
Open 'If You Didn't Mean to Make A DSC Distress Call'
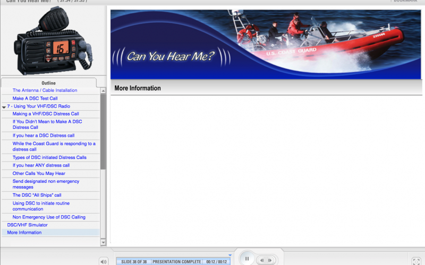click(x=47, y=125)
